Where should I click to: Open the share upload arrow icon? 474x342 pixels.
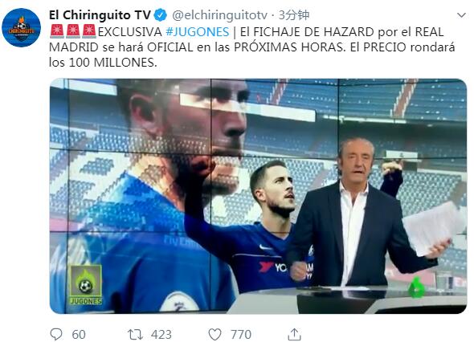[294, 334]
